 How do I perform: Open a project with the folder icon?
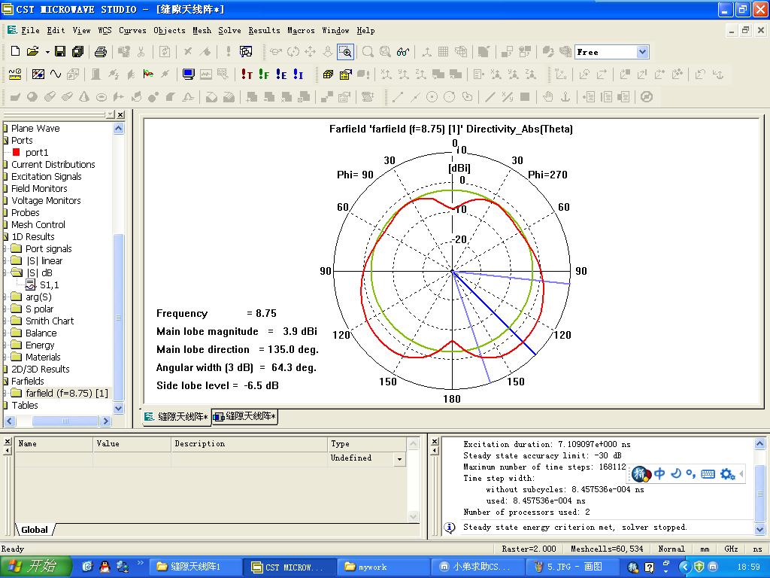(33, 51)
